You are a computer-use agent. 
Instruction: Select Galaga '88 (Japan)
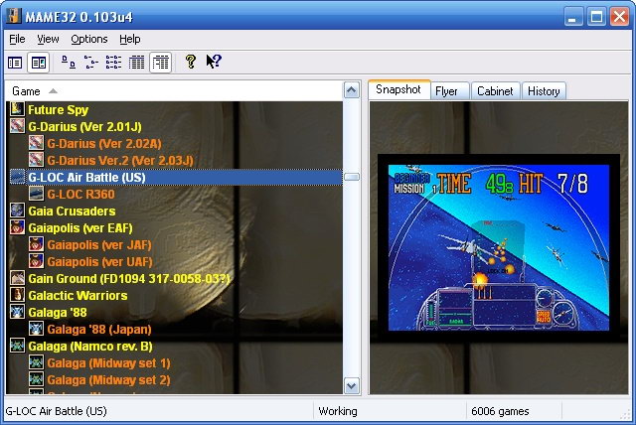[99, 330]
